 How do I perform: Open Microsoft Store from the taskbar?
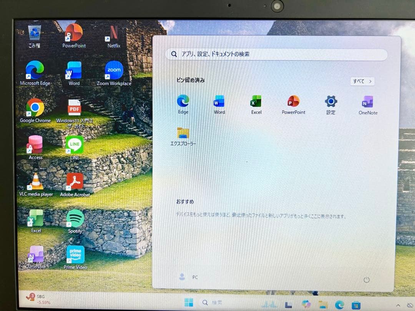click(x=356, y=304)
